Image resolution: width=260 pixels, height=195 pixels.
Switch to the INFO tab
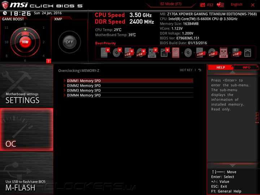(x=246, y=67)
